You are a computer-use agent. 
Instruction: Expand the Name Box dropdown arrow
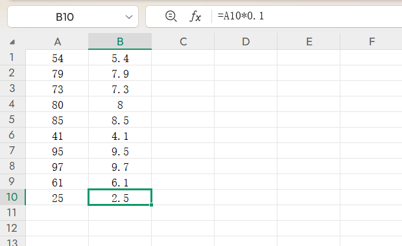(x=128, y=17)
